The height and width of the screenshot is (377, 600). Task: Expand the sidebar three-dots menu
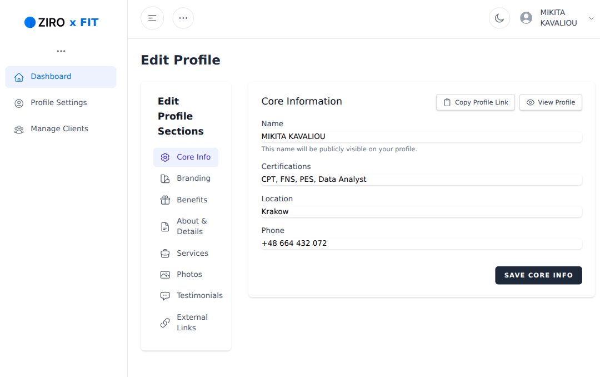click(61, 51)
